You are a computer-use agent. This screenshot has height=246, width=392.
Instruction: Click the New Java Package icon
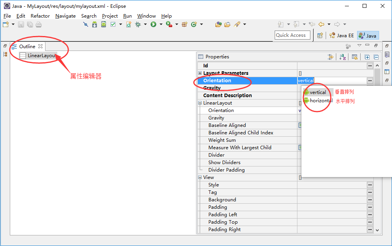click(x=184, y=24)
